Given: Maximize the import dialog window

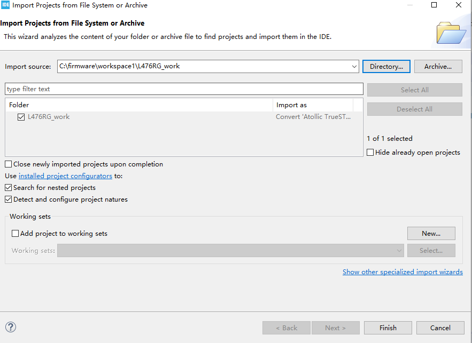Looking at the screenshot, I should point(434,5).
